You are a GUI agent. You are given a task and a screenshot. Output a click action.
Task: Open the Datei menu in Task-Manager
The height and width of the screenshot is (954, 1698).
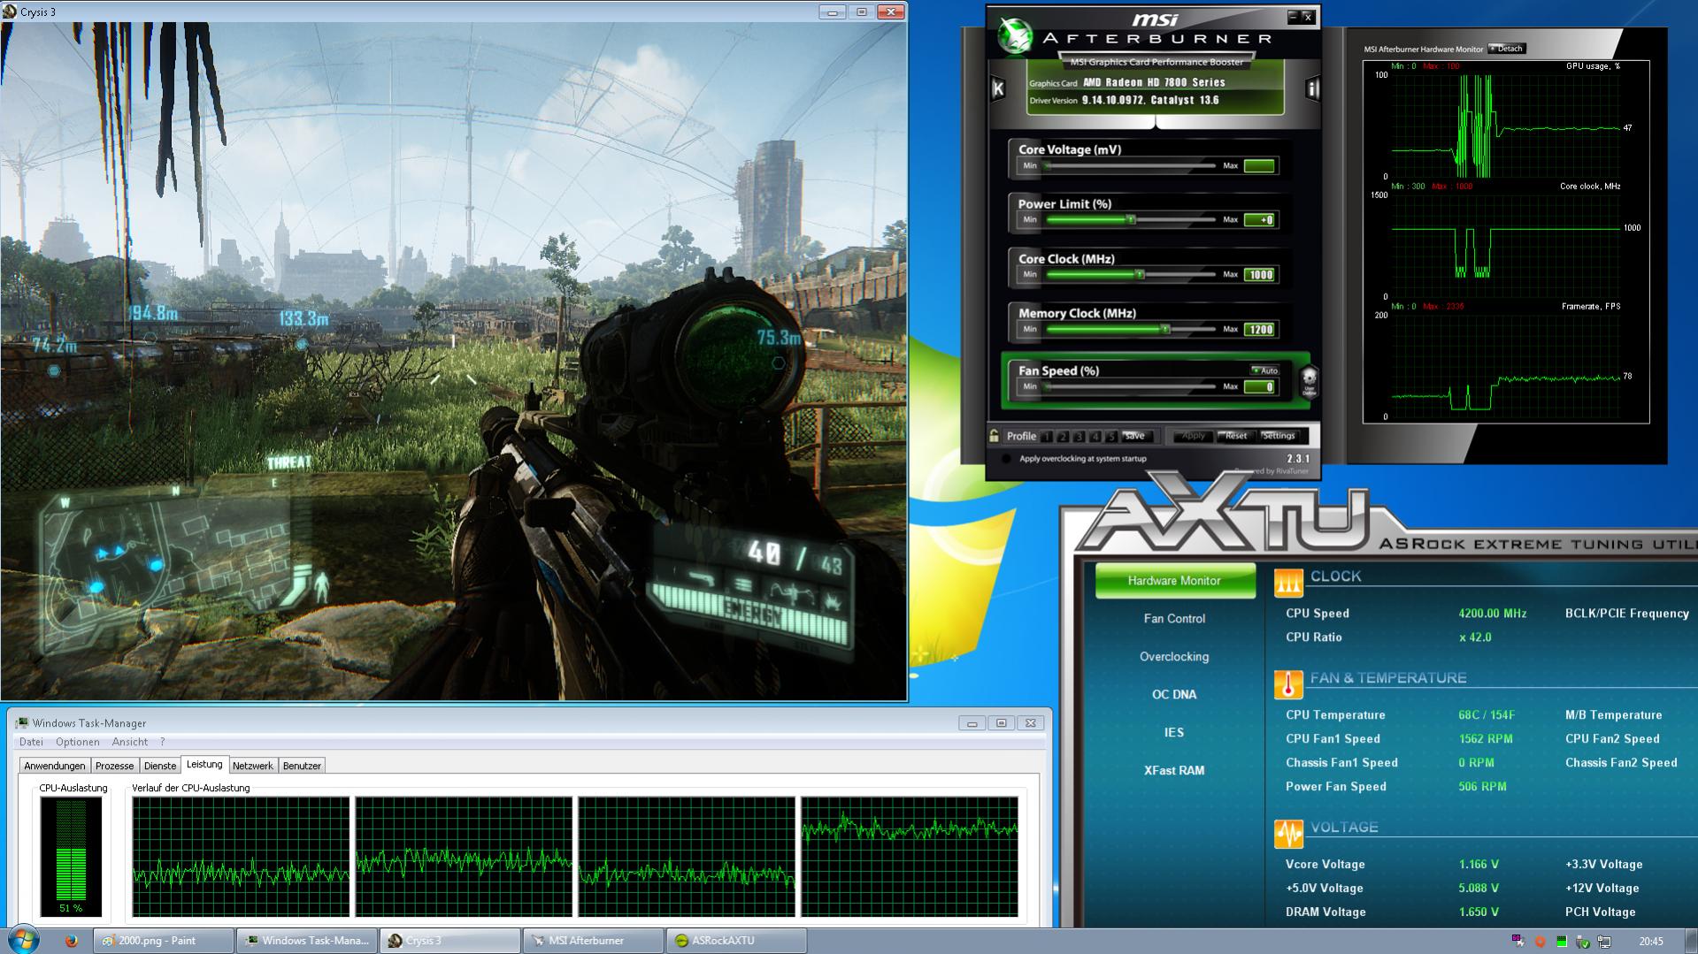pos(31,742)
